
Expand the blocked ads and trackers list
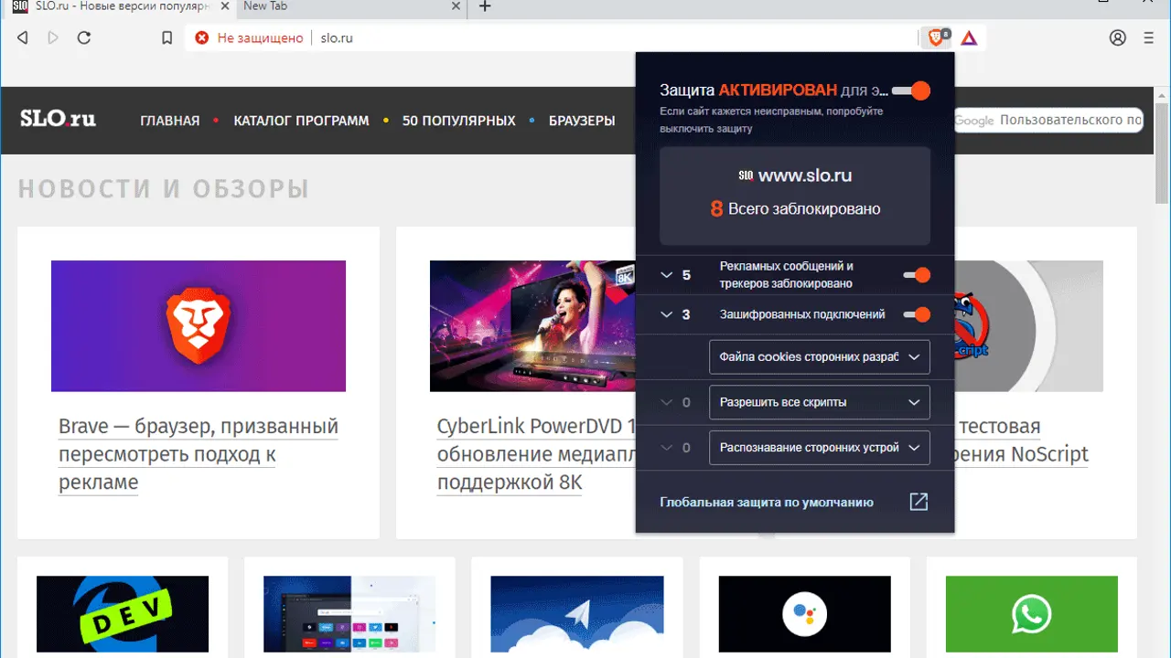(x=667, y=275)
